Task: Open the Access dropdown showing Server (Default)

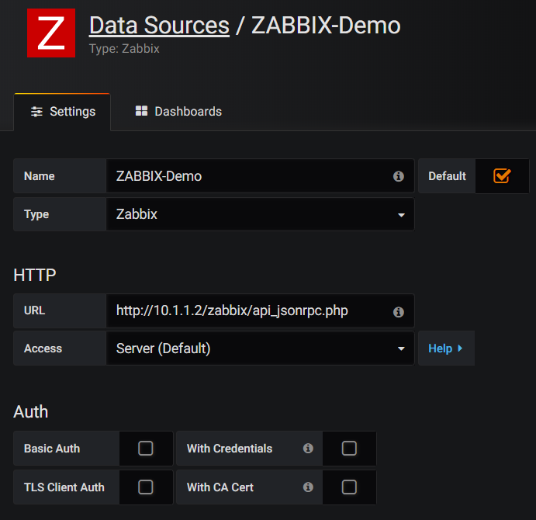Action: (260, 348)
